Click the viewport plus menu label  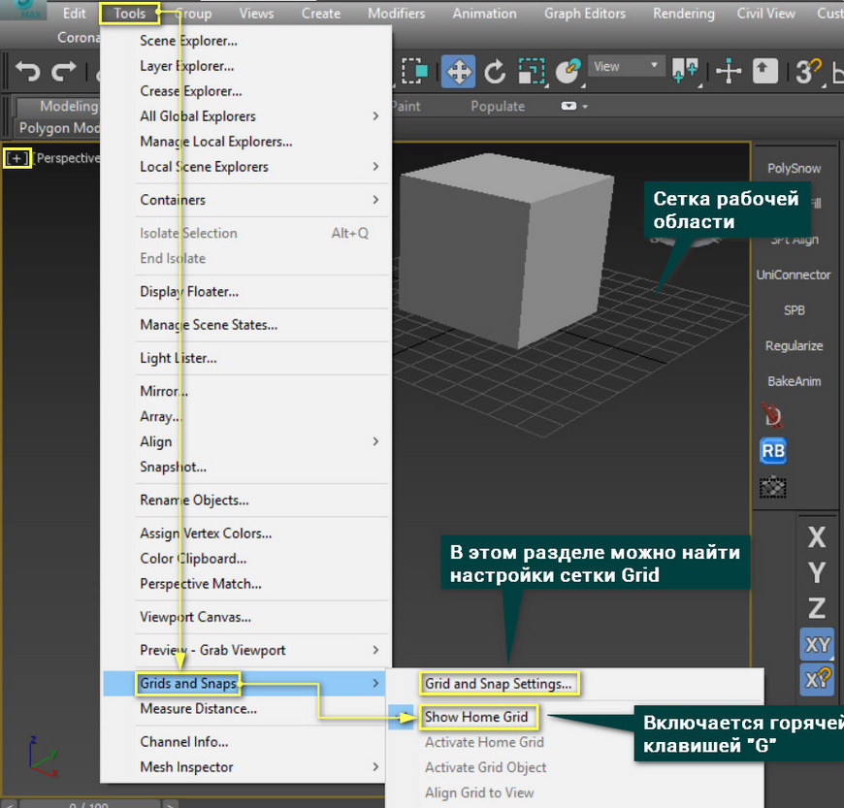tap(17, 158)
